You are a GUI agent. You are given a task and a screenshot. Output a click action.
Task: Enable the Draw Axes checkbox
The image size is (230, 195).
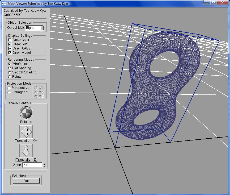coord(10,40)
